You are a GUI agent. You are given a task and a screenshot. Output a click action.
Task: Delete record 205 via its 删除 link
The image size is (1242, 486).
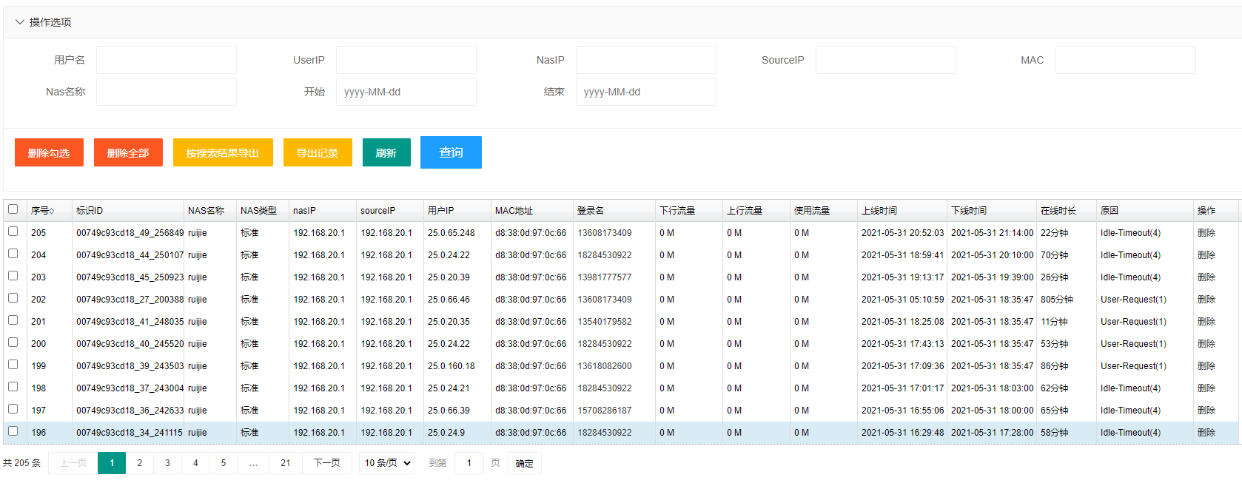[x=1206, y=233]
